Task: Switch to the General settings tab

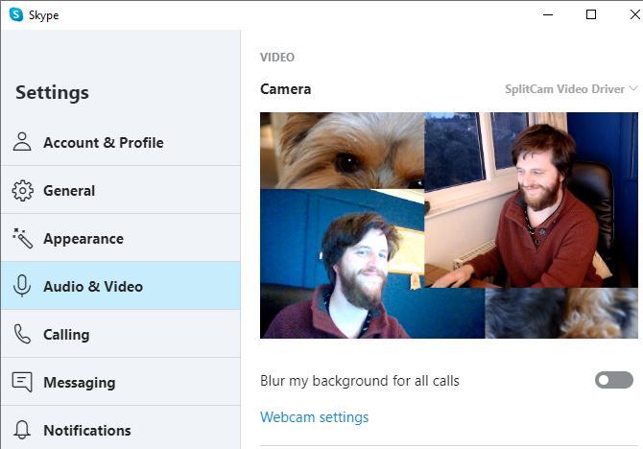Action: 69,191
